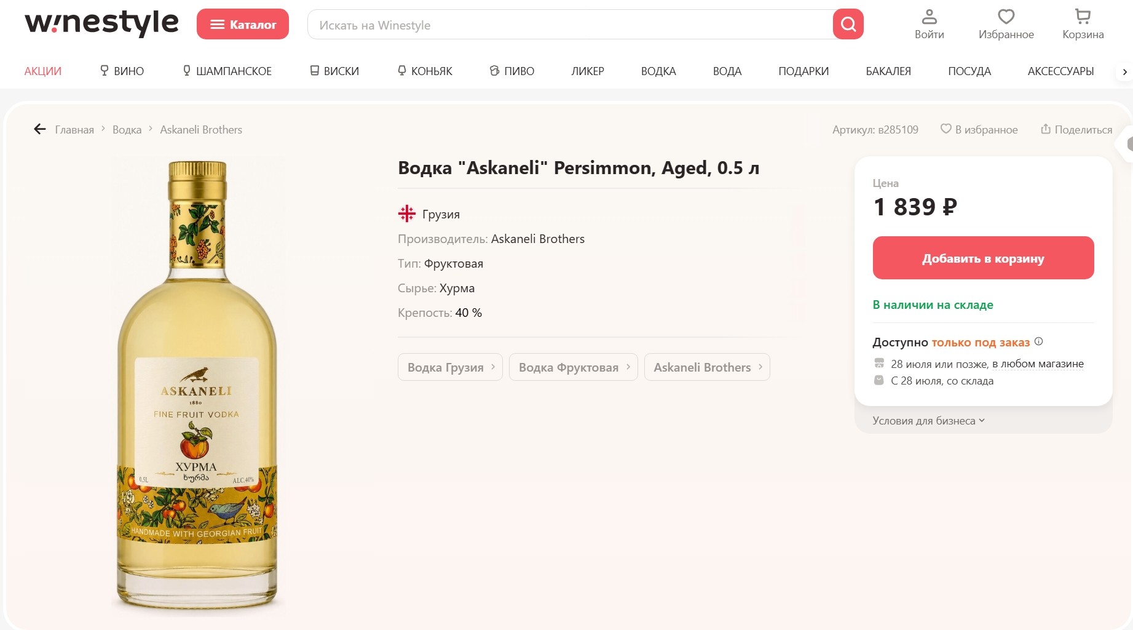The width and height of the screenshot is (1133, 630).
Task: Click the Артикул: в285109 text
Action: tap(875, 130)
